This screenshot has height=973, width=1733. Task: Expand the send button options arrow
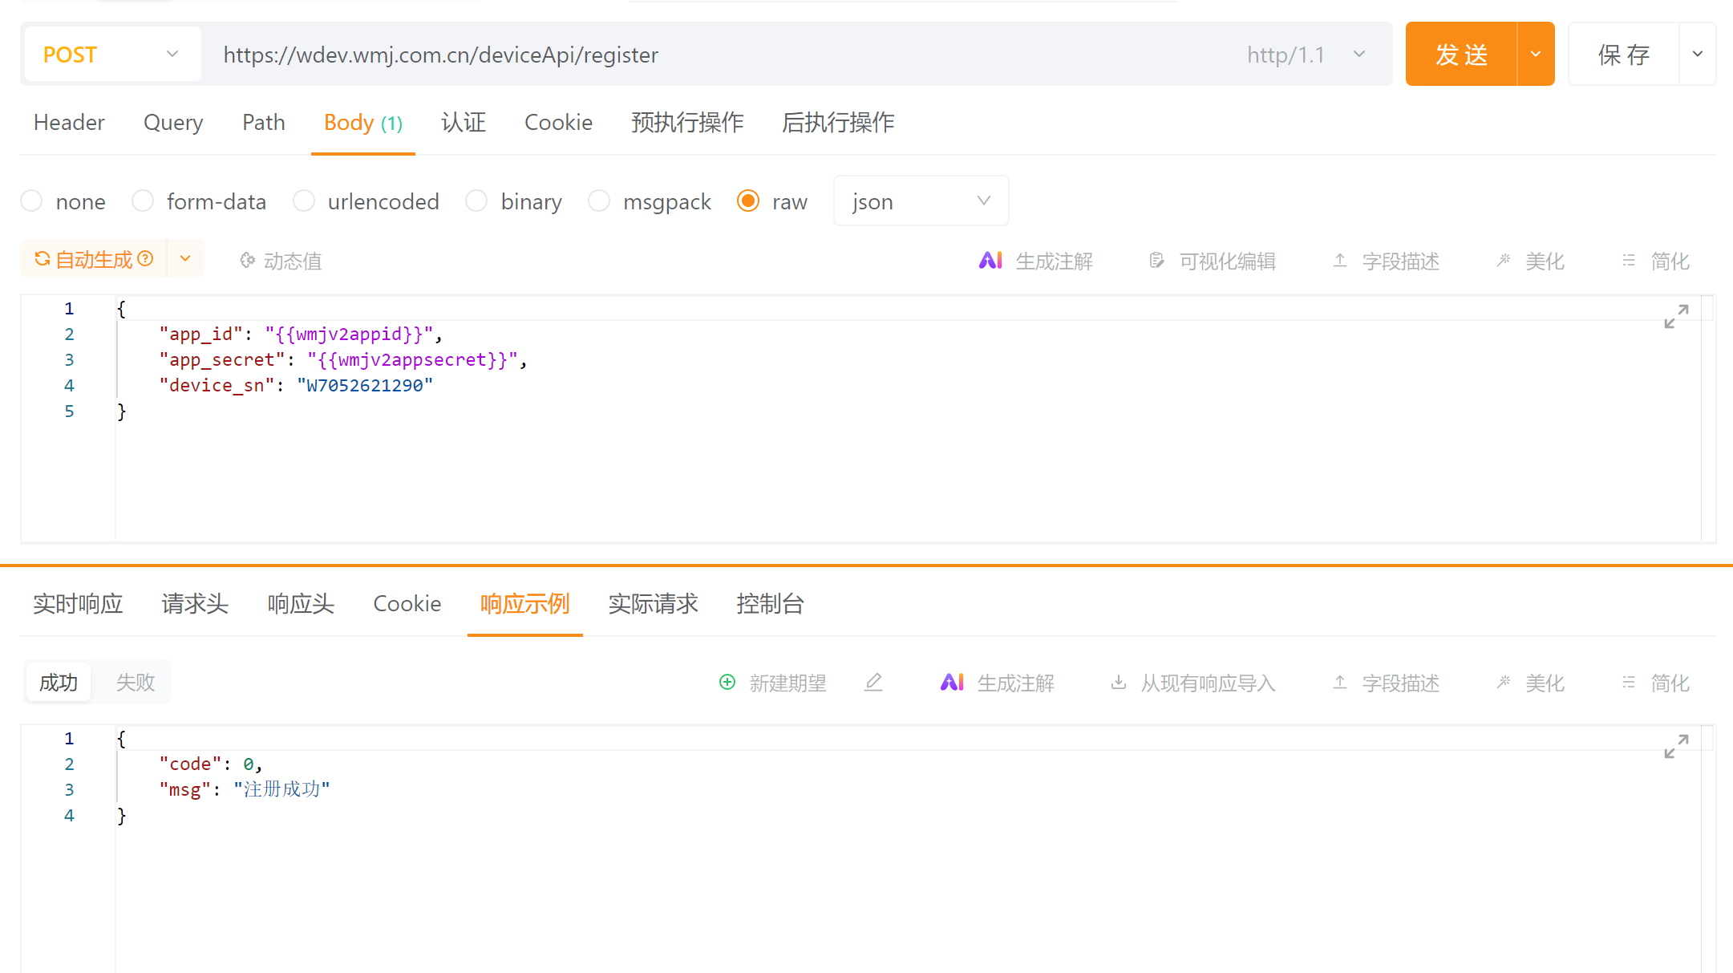point(1536,54)
